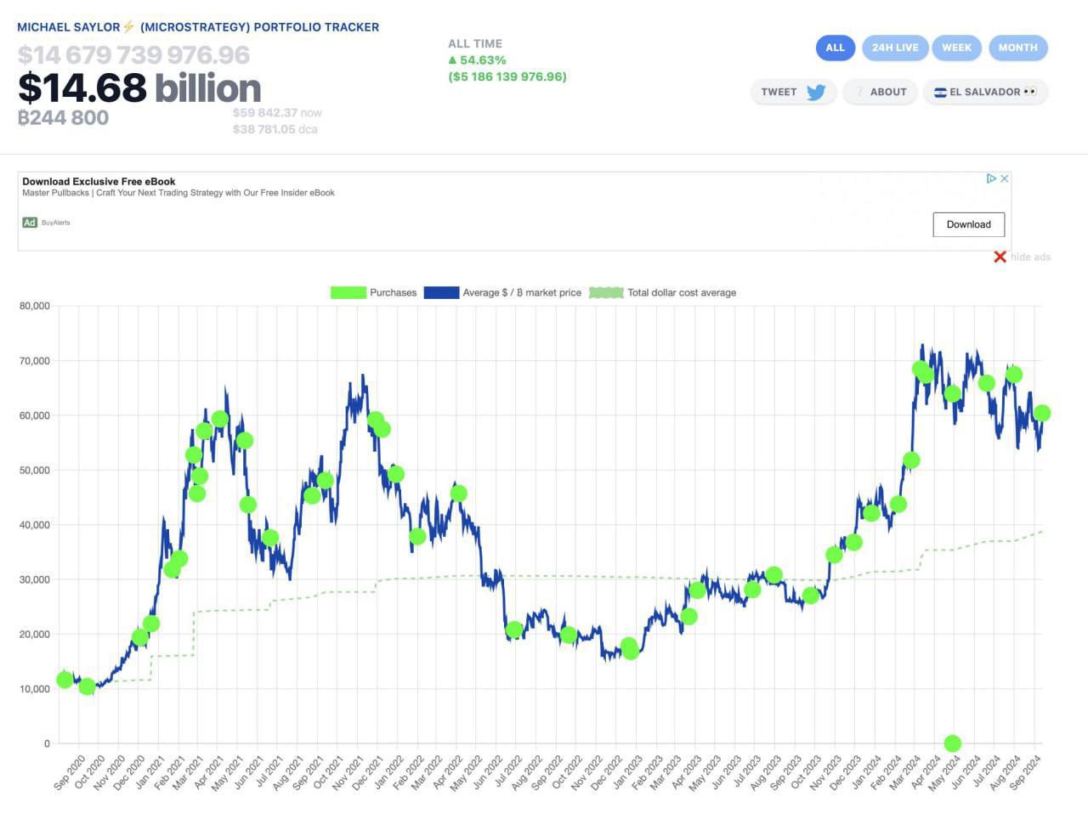Click the blue market price color swatch
The height and width of the screenshot is (813, 1088).
click(441, 292)
